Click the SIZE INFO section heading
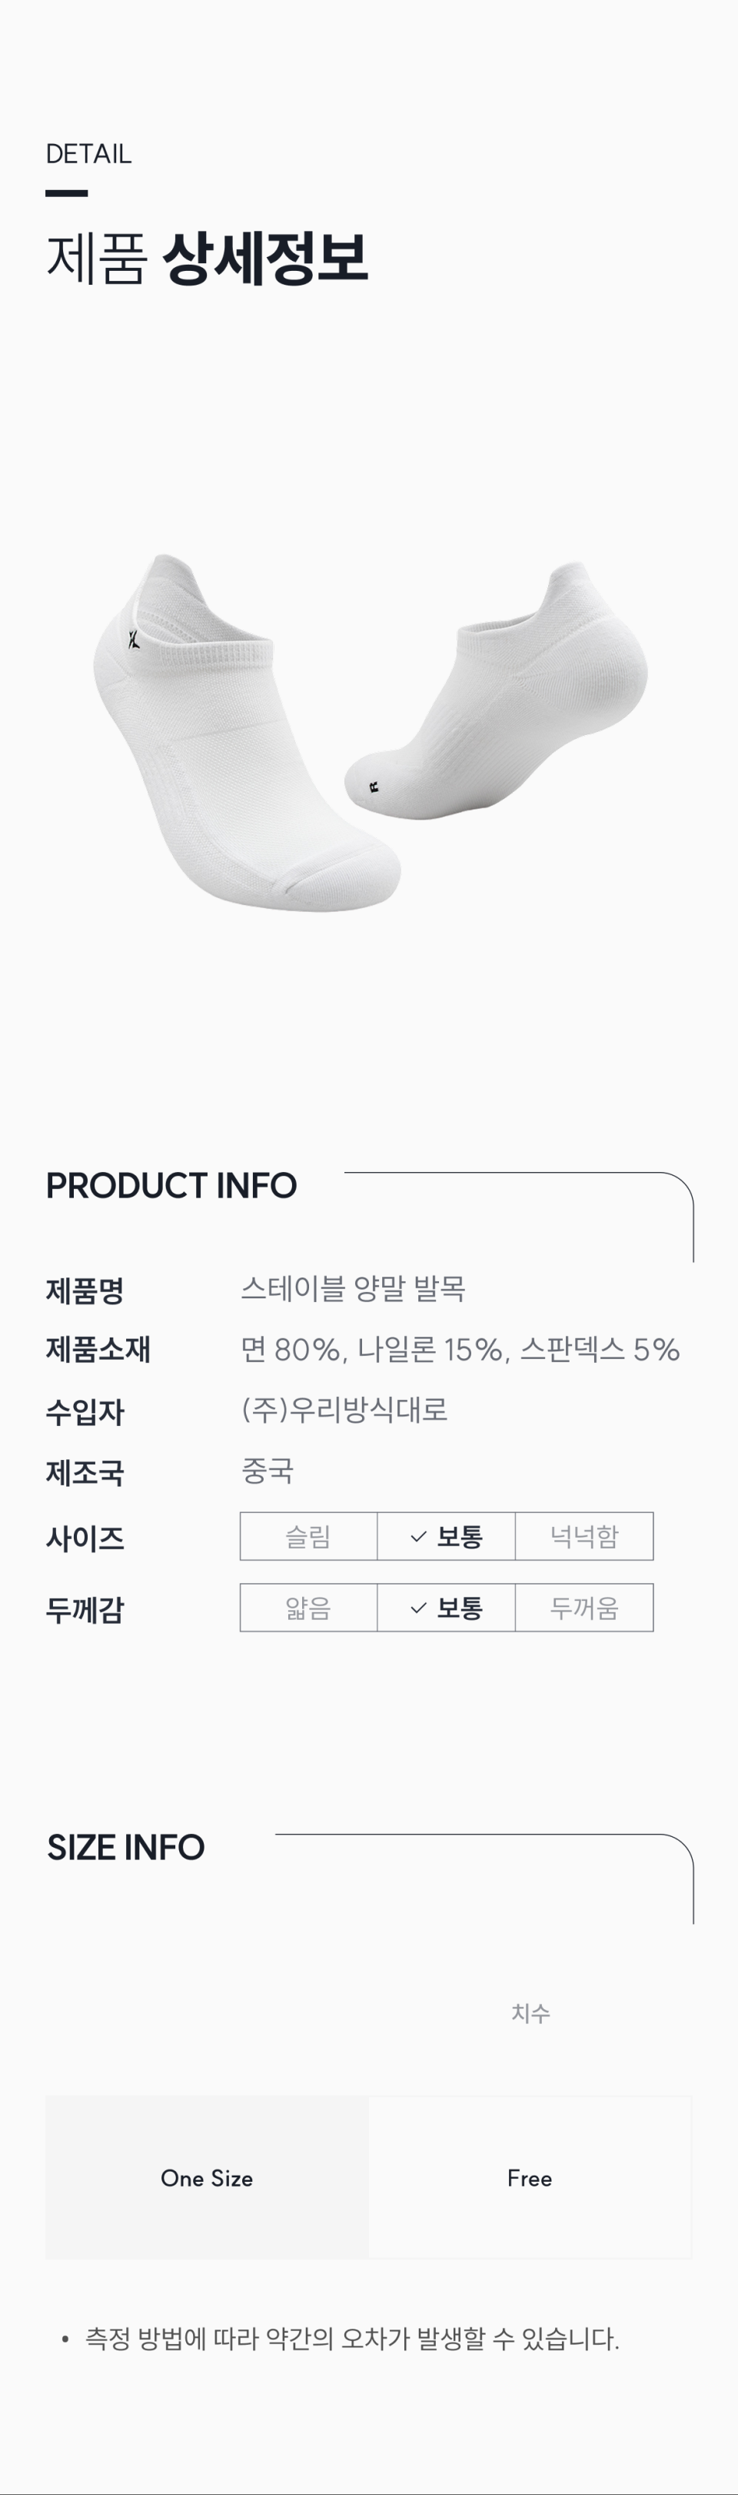 point(126,1847)
